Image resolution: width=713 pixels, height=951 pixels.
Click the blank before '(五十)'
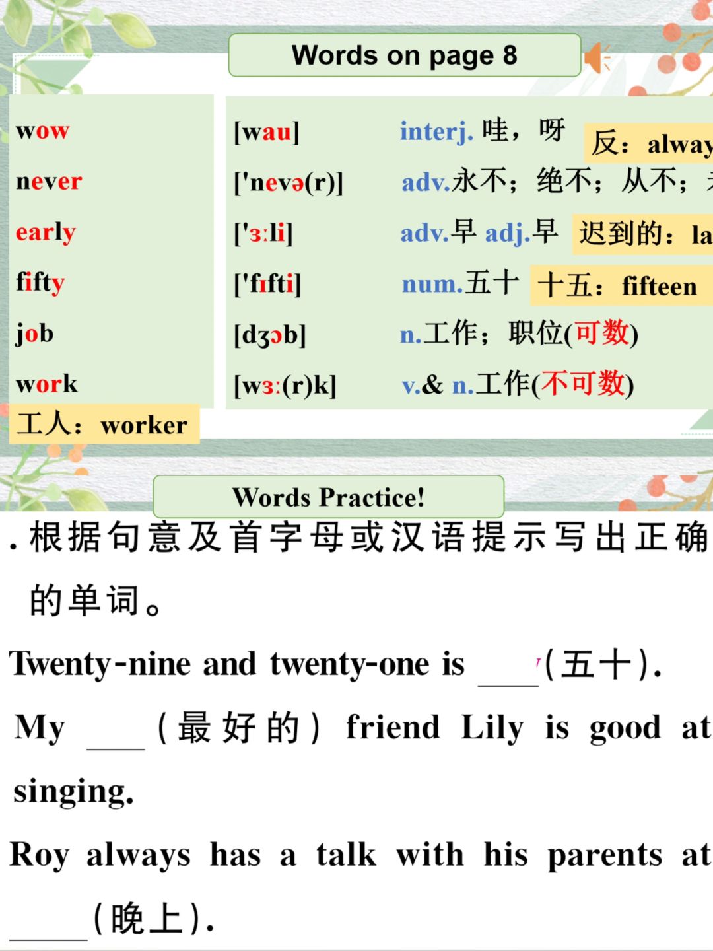tap(508, 674)
